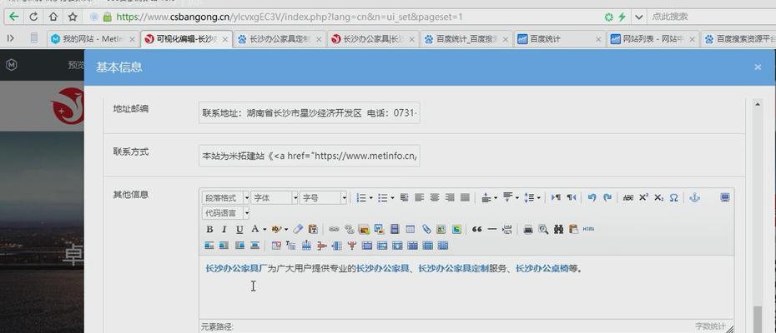The image size is (776, 333).
Task: Open 字号 font size dropdown
Action: 323,197
